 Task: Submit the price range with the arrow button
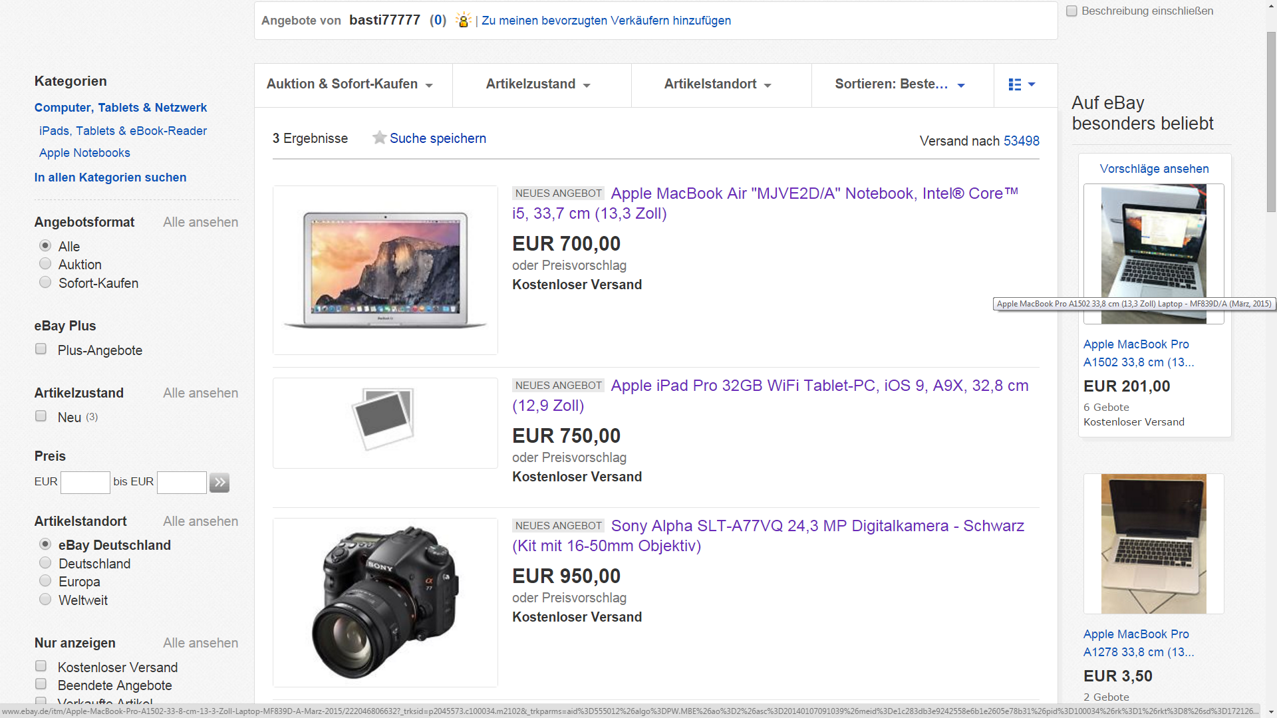[219, 482]
